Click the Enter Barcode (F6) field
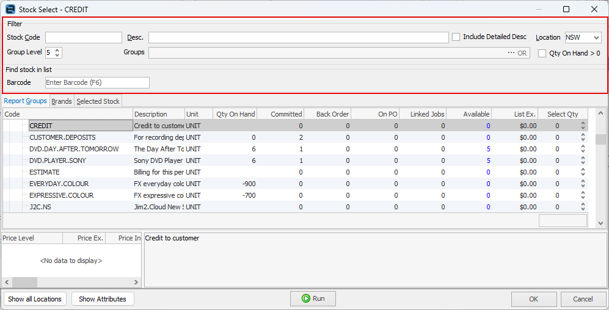This screenshot has width=609, height=310. coord(97,82)
